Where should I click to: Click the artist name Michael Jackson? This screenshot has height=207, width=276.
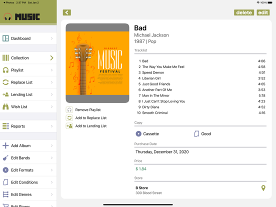(x=151, y=35)
